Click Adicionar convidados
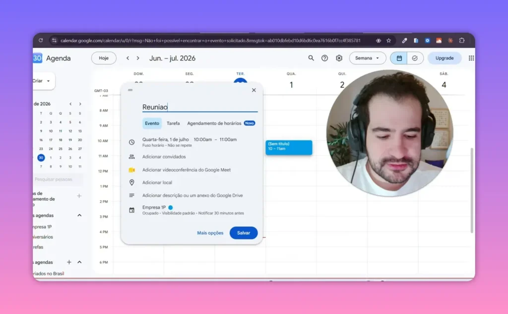Screen dimensions: 508x314 [x=164, y=157]
